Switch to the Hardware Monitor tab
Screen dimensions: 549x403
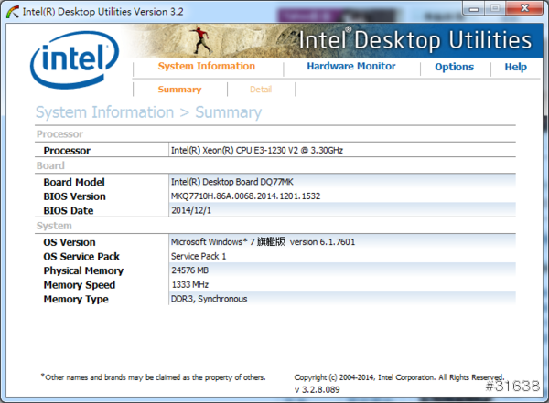tap(351, 67)
